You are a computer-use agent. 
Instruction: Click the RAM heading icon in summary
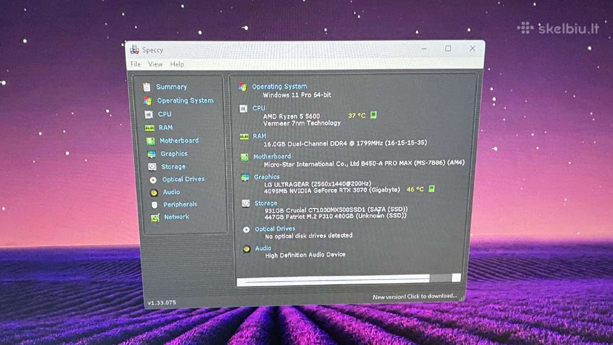tap(244, 136)
